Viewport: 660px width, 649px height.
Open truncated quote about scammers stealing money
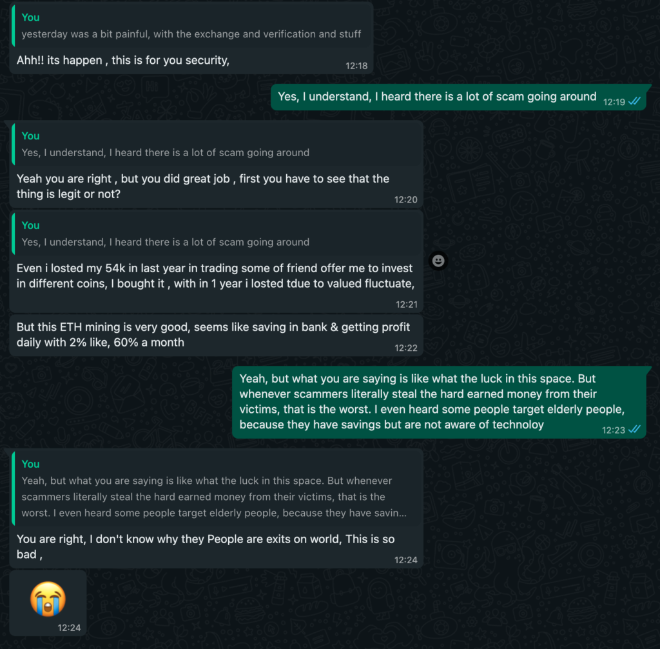pyautogui.click(x=217, y=488)
